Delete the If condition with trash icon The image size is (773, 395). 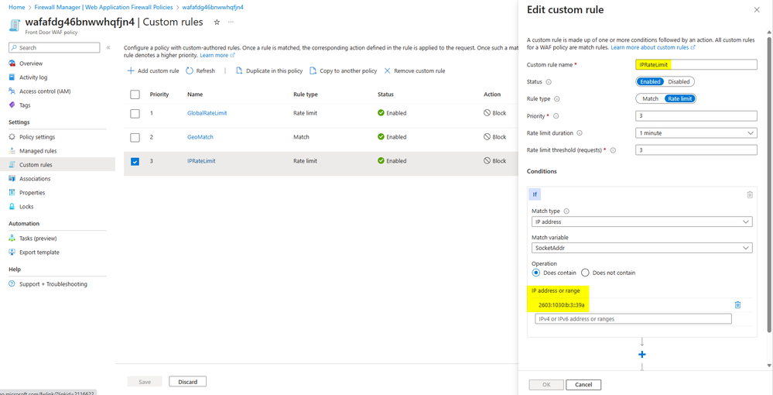(750, 194)
